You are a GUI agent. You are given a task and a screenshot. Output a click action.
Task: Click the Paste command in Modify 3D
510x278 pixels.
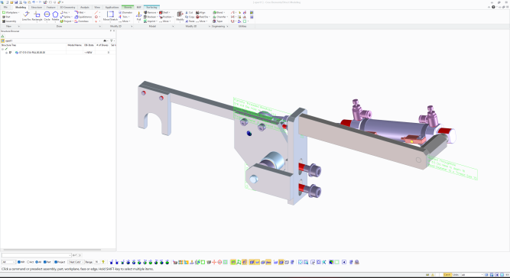(x=190, y=21)
